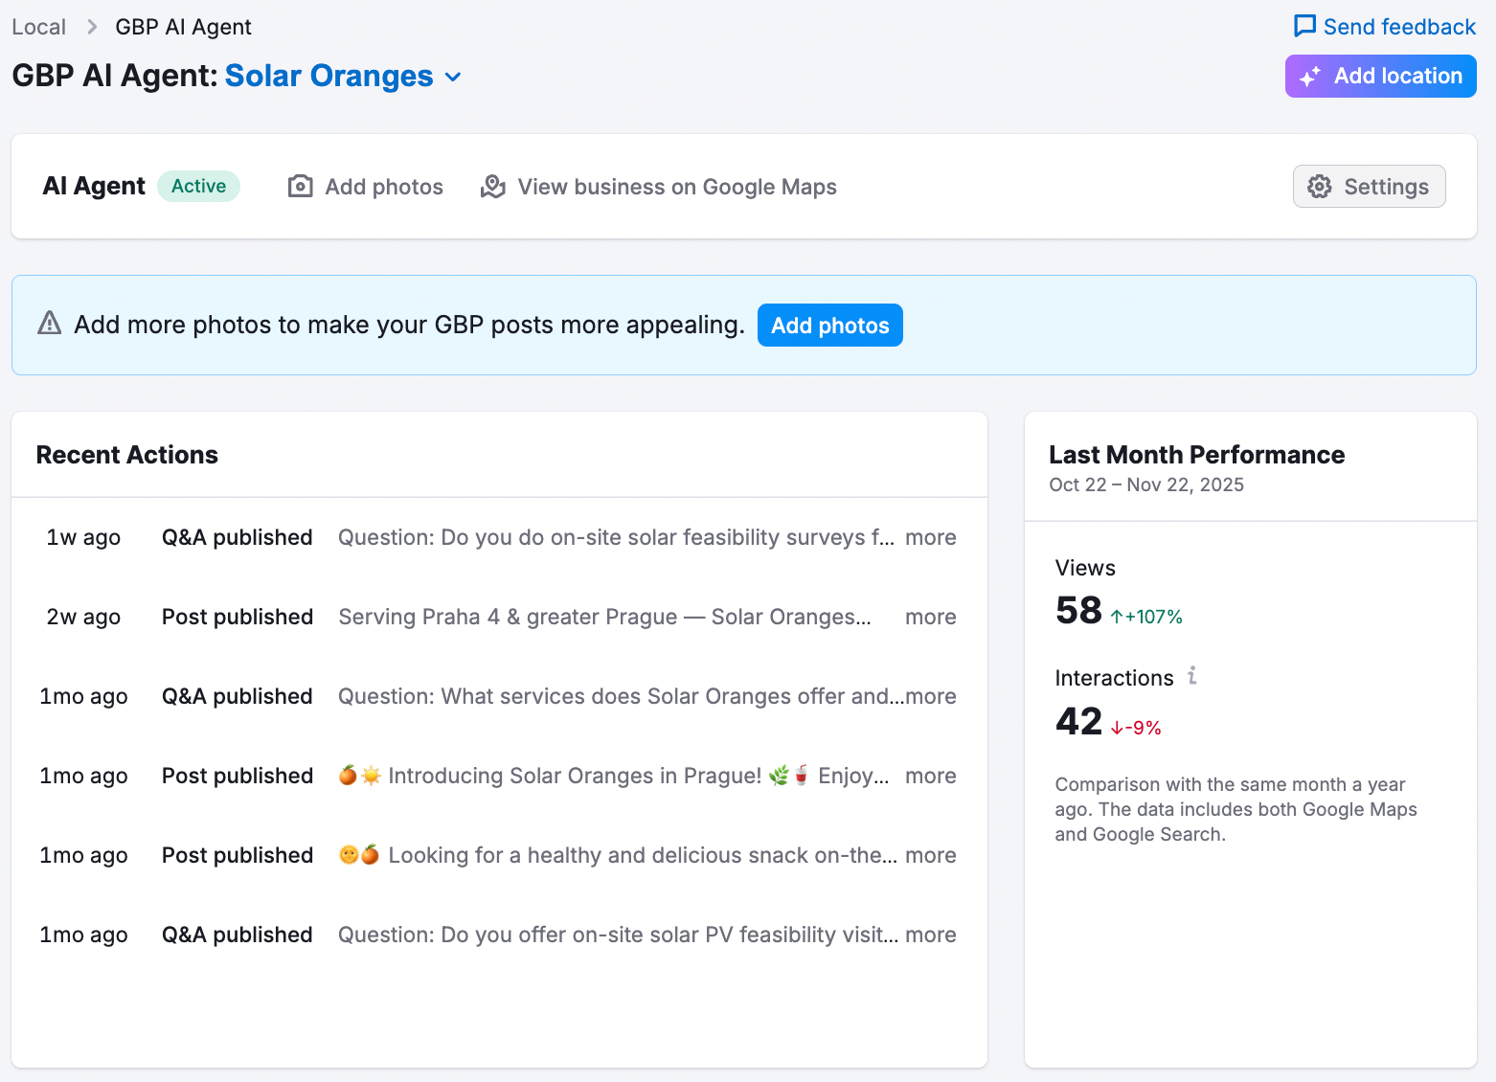Click the camera icon next to Add photos

[x=300, y=186]
